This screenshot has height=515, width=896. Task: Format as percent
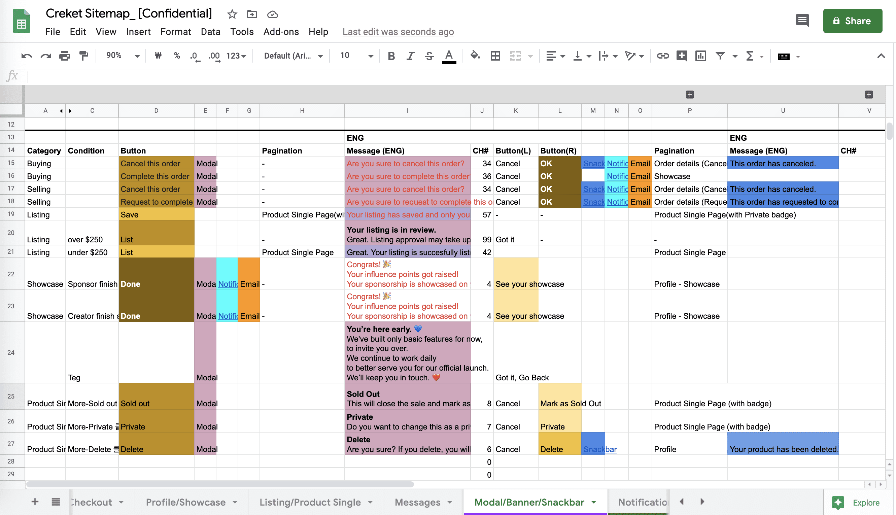pos(177,56)
